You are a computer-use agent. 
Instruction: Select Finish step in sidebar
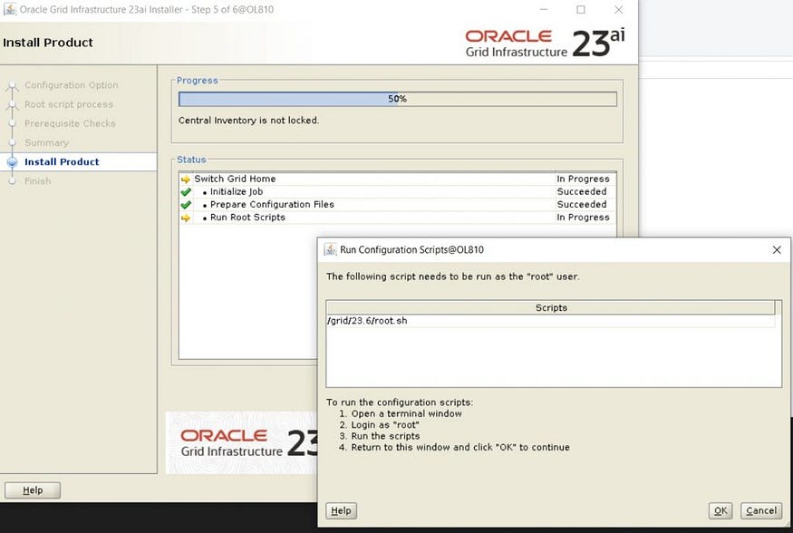[x=37, y=181]
